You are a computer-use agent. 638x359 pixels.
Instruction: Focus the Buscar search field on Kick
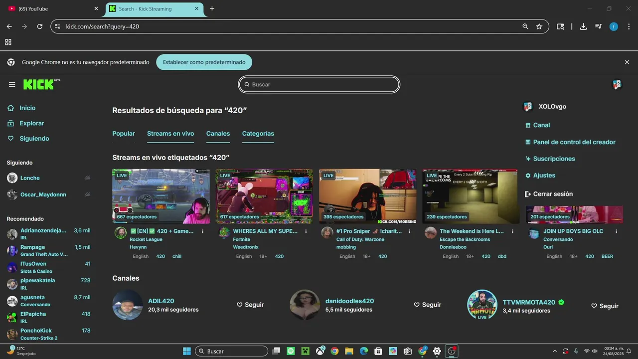coord(319,85)
